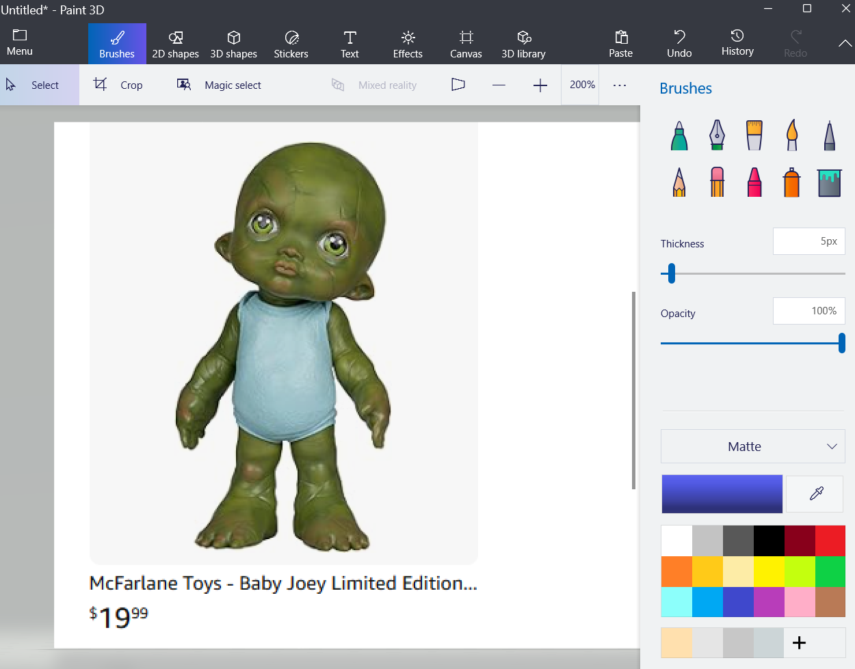855x669 pixels.
Task: Click the Redo button
Action: point(795,44)
